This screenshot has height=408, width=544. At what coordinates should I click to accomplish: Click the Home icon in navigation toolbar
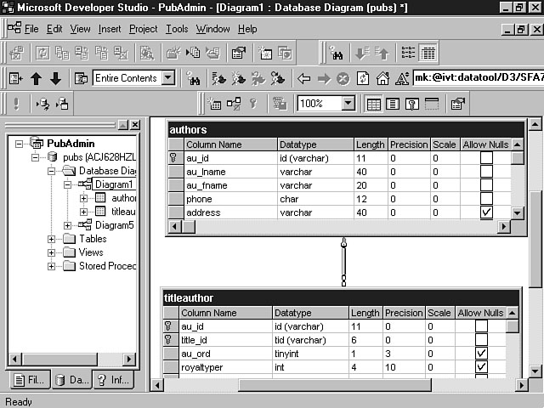tap(382, 78)
